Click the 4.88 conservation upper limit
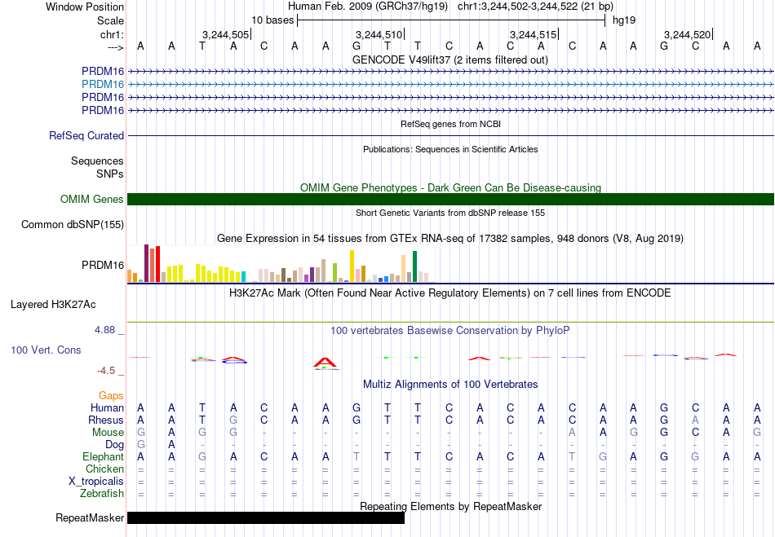 pos(104,330)
